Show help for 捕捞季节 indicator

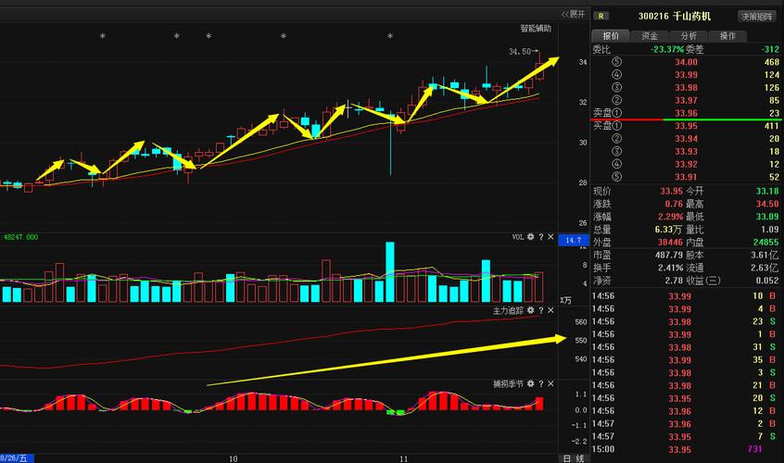click(541, 383)
